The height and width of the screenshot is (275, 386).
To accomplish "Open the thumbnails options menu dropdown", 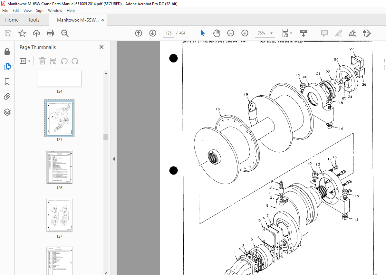I will click(25, 61).
